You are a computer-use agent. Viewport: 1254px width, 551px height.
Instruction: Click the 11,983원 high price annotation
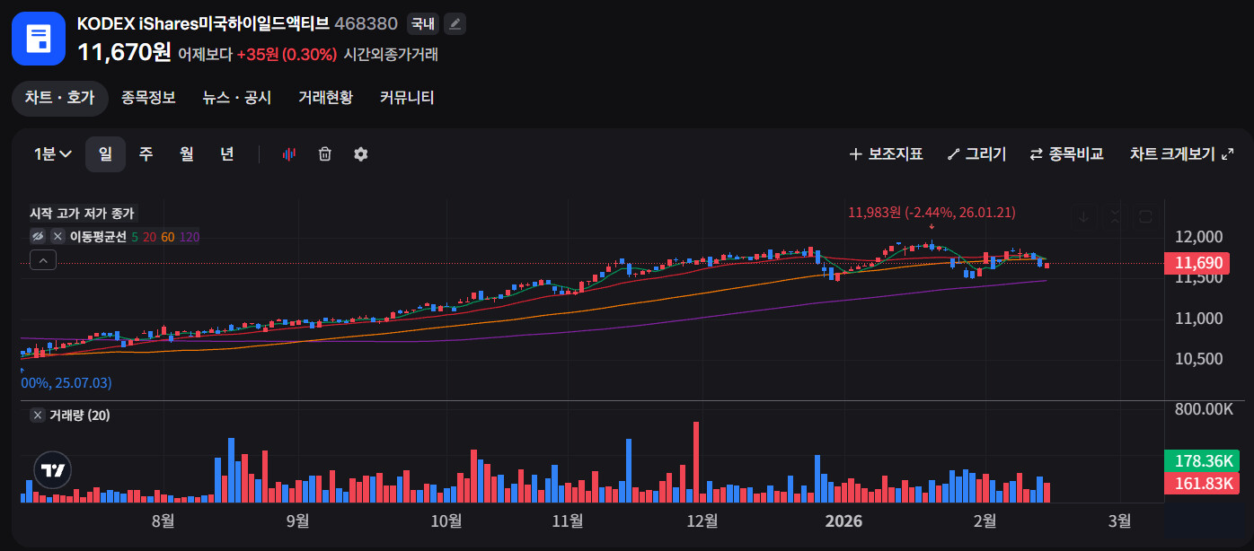coord(932,213)
